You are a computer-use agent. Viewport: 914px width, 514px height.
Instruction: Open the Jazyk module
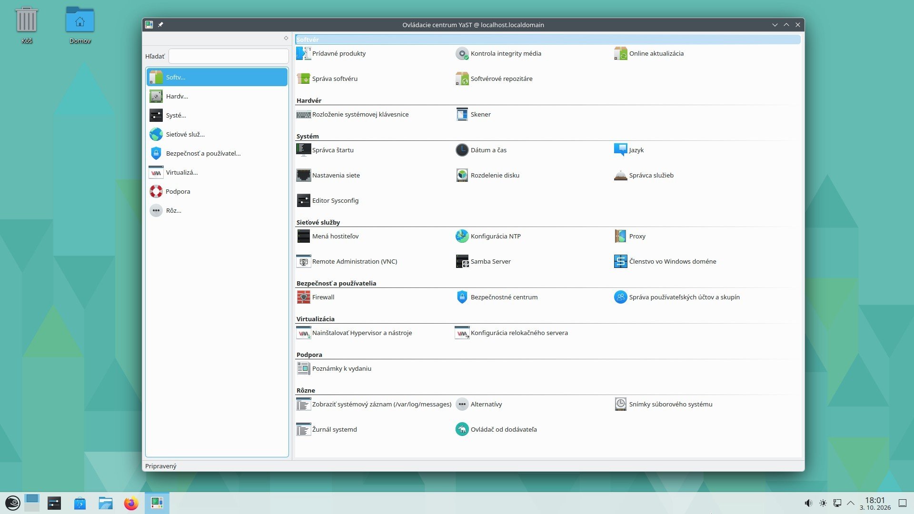click(628, 150)
